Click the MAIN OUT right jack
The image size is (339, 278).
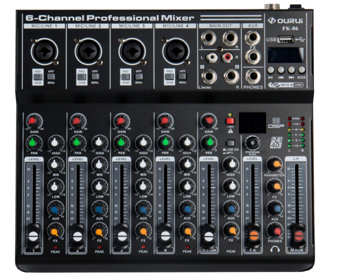230,39
